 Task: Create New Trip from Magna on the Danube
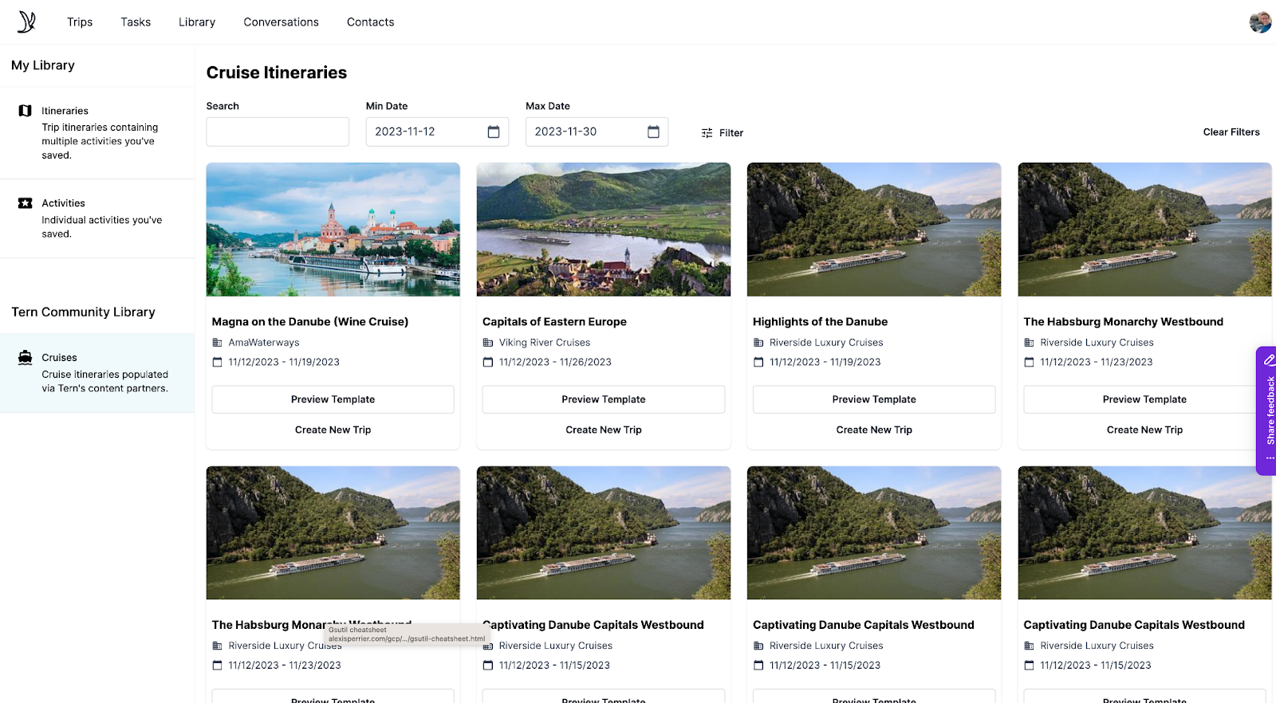[x=333, y=430]
